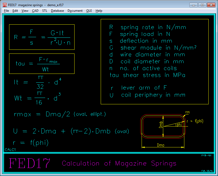This screenshot has height=176, width=218.
Task: Click the spring rate R formula box
Action: pos(42,37)
